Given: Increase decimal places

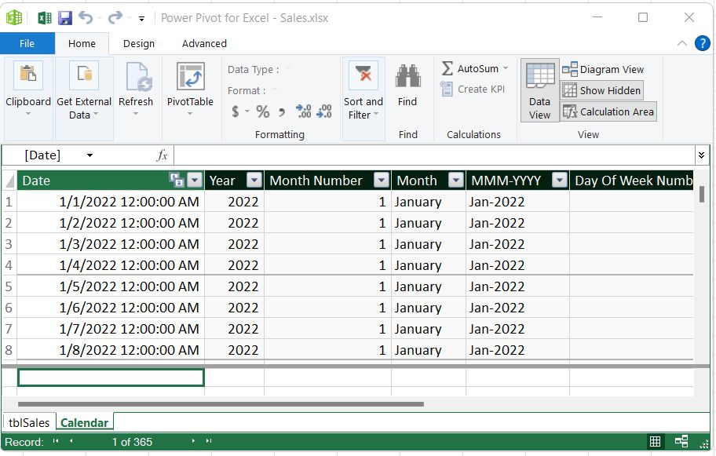Looking at the screenshot, I should (x=303, y=111).
